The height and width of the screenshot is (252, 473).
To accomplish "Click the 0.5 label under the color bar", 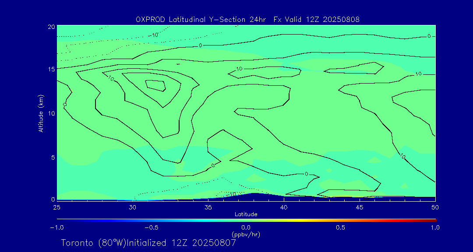I will pos(340,227).
